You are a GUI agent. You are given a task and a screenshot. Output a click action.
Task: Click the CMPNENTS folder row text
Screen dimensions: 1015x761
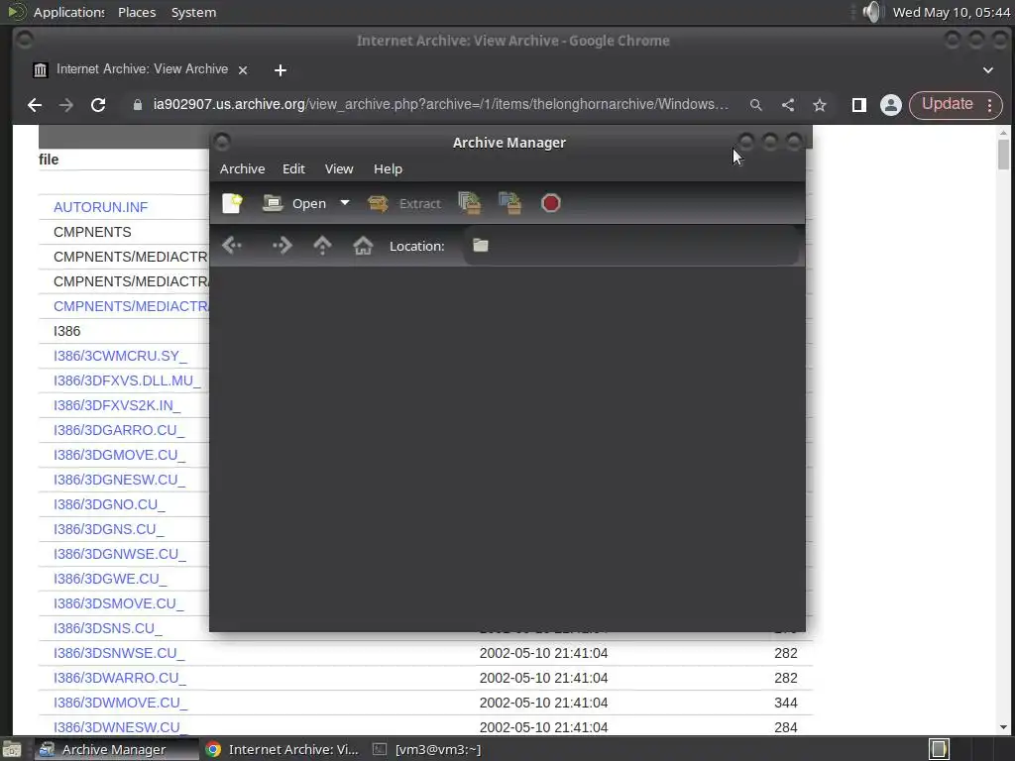pos(92,232)
